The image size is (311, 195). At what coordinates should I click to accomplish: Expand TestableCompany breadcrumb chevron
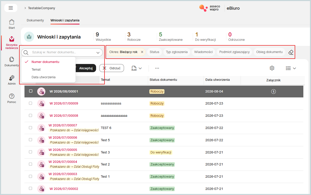pyautogui.click(x=25, y=8)
